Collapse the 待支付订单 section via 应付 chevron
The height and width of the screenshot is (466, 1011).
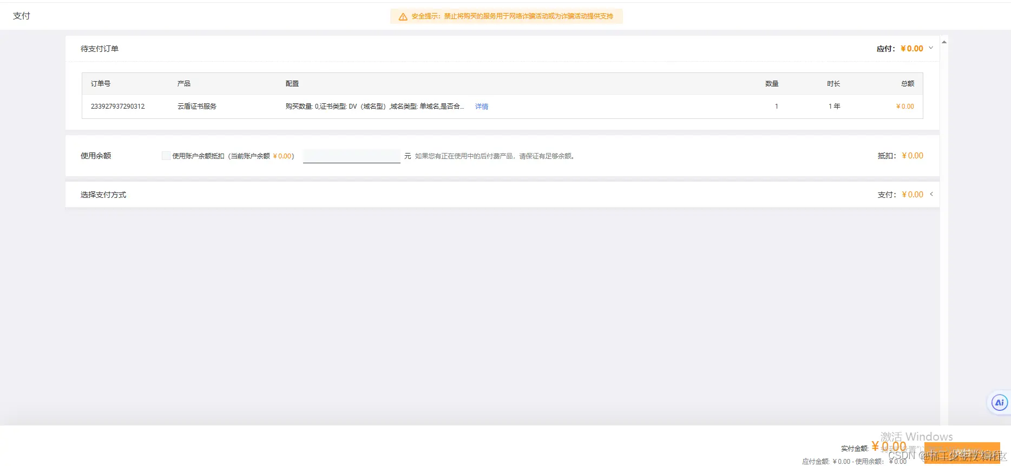tap(931, 48)
